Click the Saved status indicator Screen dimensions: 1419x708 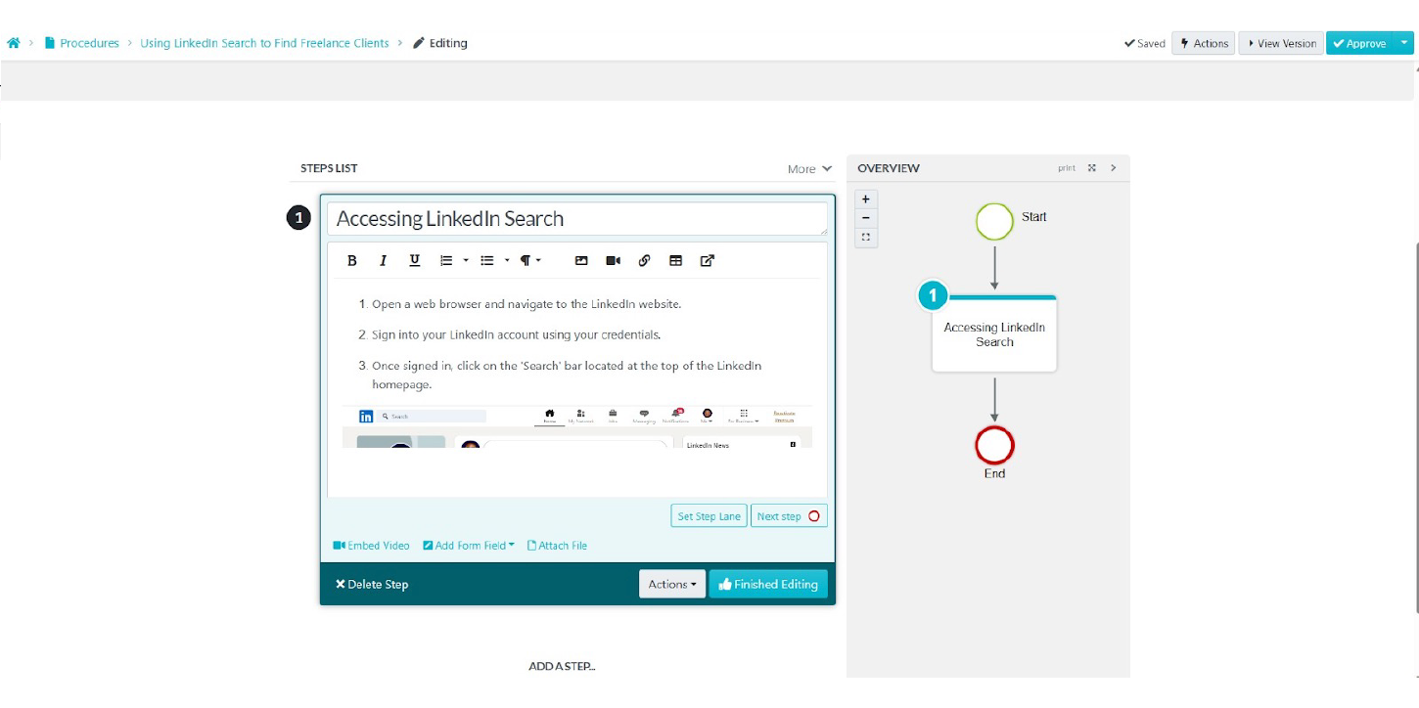[x=1145, y=43]
